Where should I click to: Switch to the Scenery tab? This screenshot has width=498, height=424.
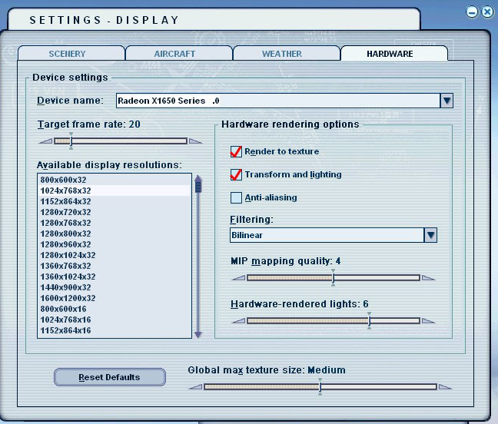(68, 54)
